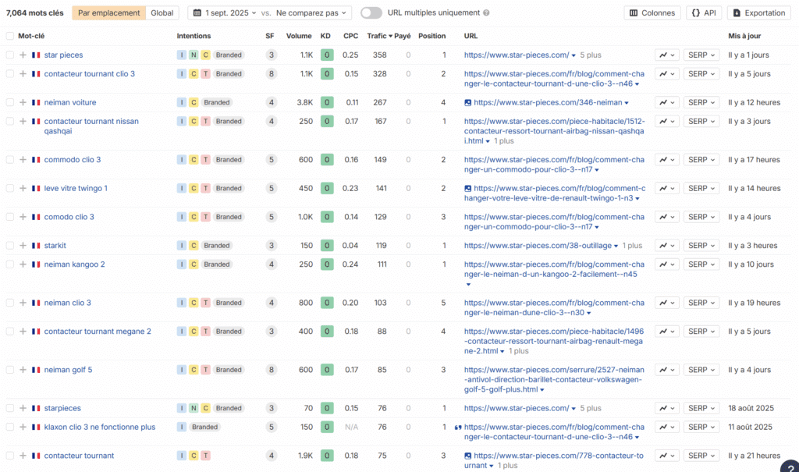Select checkbox for neiman golf 5 row
The width and height of the screenshot is (799, 472).
click(x=9, y=370)
